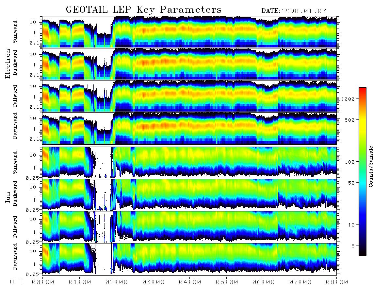373x288 pixels.
Task: Select the "1000" colorbar tick value
Action: click(x=348, y=99)
